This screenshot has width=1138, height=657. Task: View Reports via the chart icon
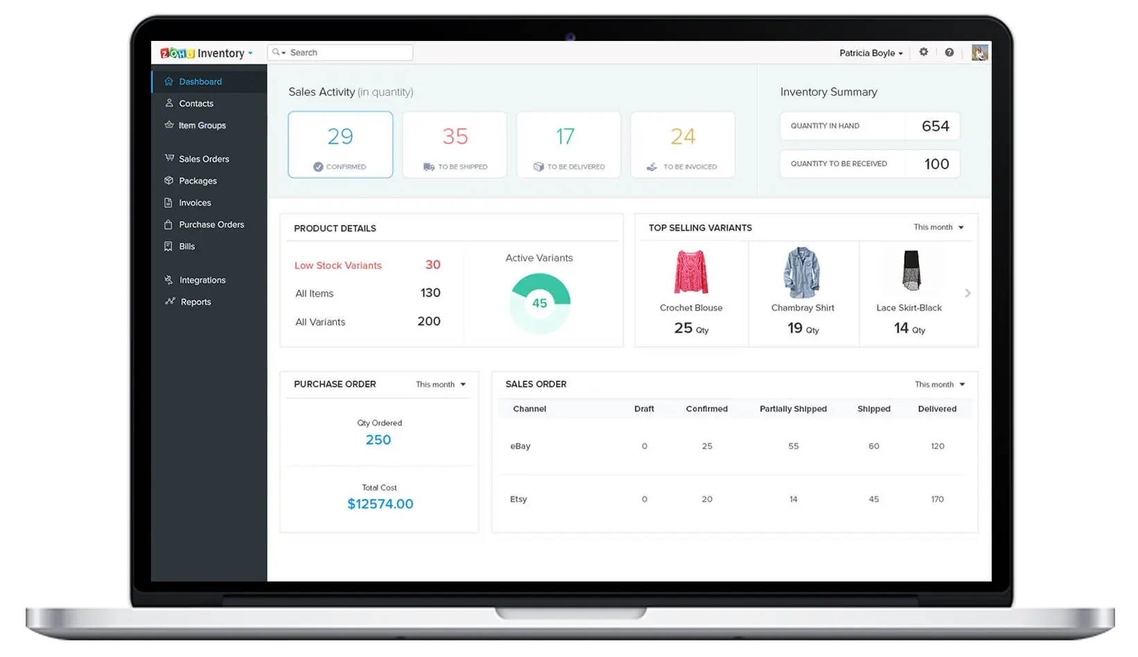[x=169, y=301]
